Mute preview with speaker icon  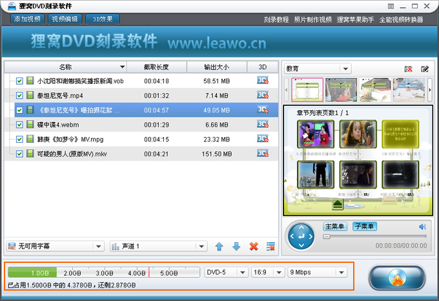(x=422, y=227)
